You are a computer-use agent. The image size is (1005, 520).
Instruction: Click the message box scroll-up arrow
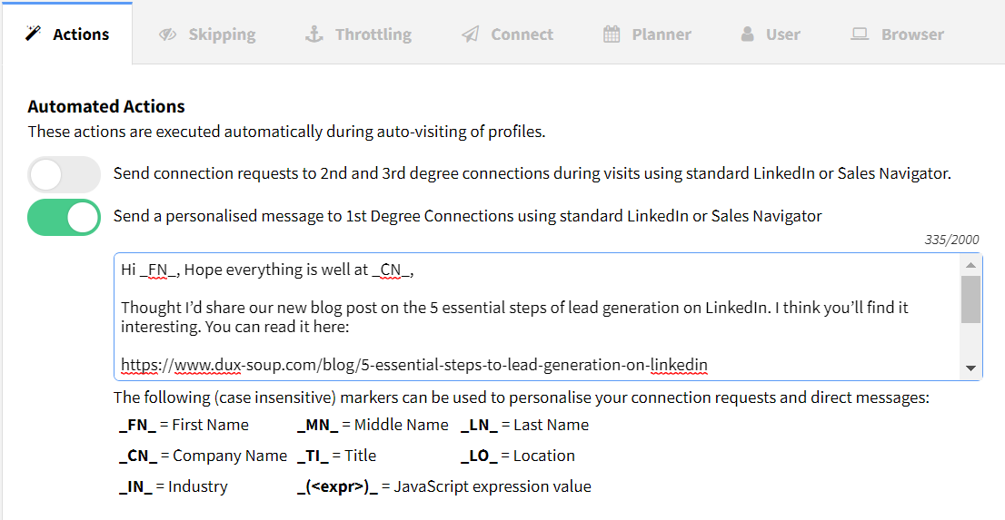coord(970,264)
